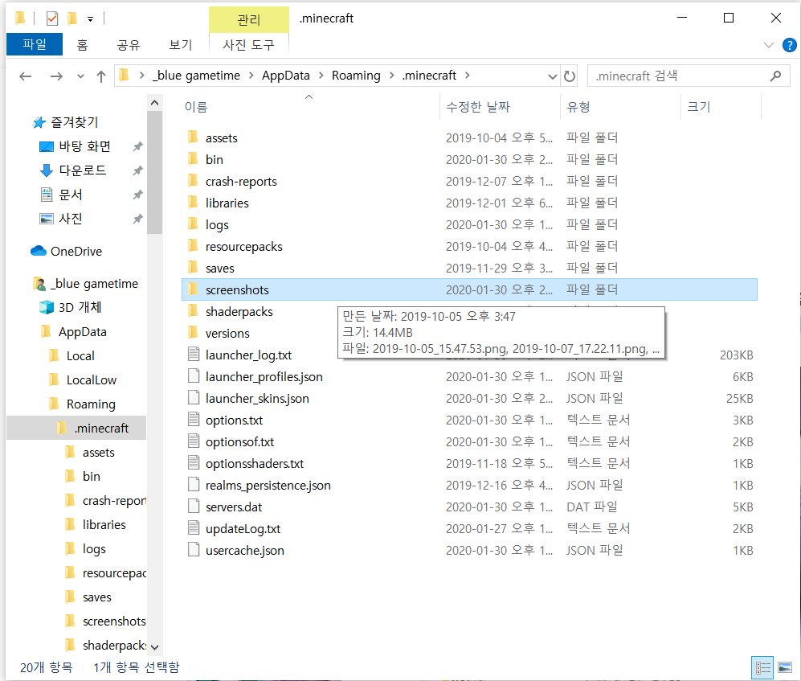Select the saves folder icon in list
The width and height of the screenshot is (801, 681).
[x=193, y=268]
